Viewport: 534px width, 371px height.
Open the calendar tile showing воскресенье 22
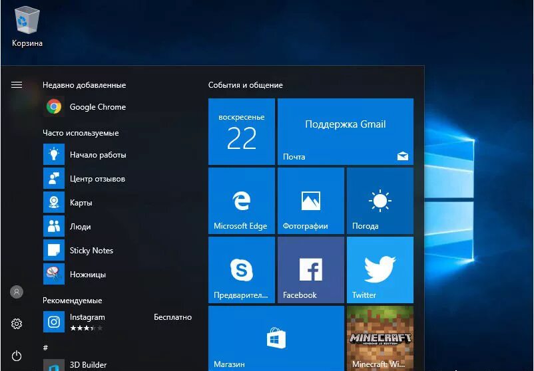tap(242, 132)
